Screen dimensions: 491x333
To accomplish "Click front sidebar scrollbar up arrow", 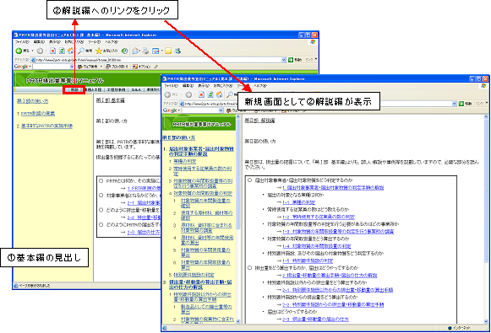I will (x=238, y=116).
